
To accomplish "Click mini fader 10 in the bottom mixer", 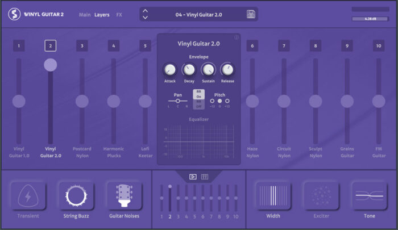I will coord(236,198).
